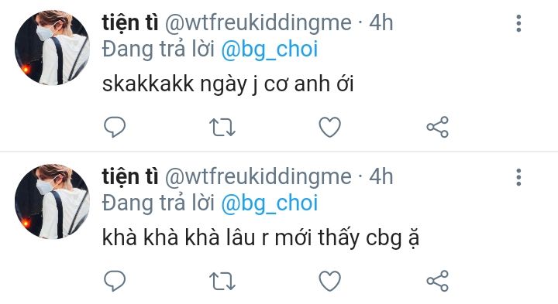Open tiện tì avatar on first tweet
The height and width of the screenshot is (304, 558).
(52, 48)
